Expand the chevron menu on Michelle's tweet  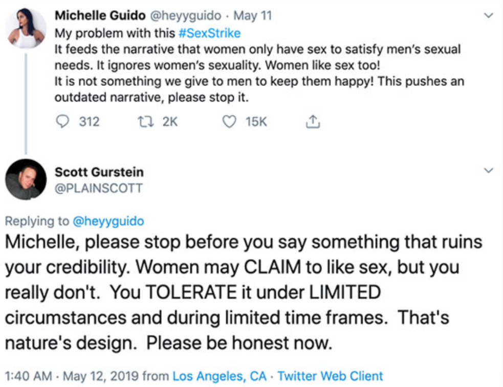pos(489,16)
